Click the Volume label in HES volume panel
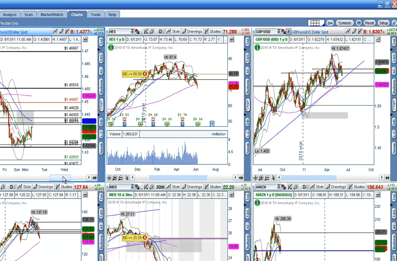Viewport: 397px width, 261px height. [115, 134]
